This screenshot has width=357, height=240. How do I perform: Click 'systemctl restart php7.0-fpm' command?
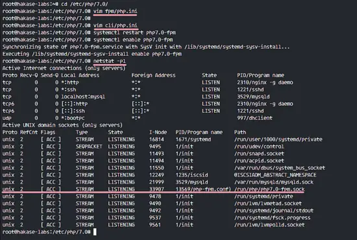[134, 32]
